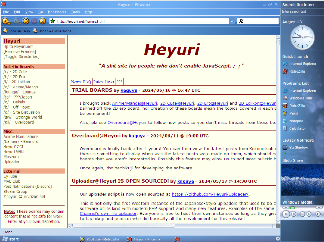The width and height of the screenshot is (324, 242).
Task: Click the Slide Show winter forest thumbnail
Action: point(302,180)
